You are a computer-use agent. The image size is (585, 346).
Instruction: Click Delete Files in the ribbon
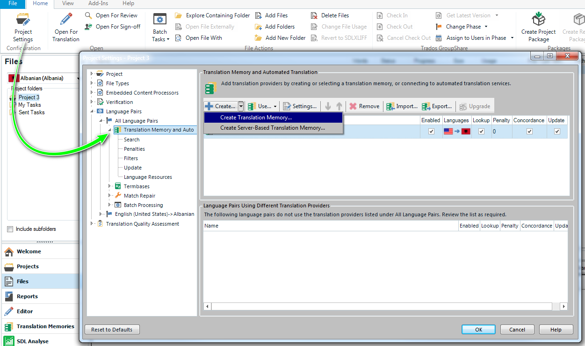coord(330,15)
